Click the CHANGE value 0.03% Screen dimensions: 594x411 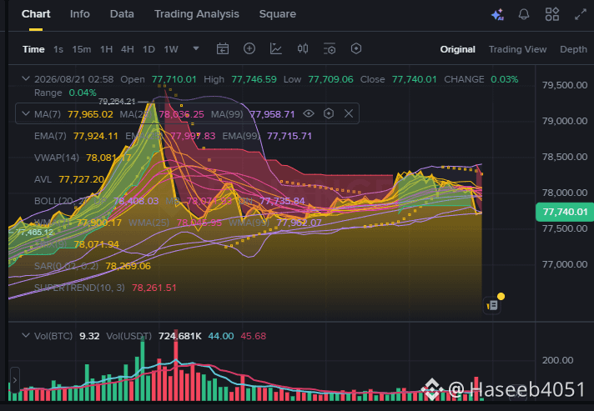(504, 79)
